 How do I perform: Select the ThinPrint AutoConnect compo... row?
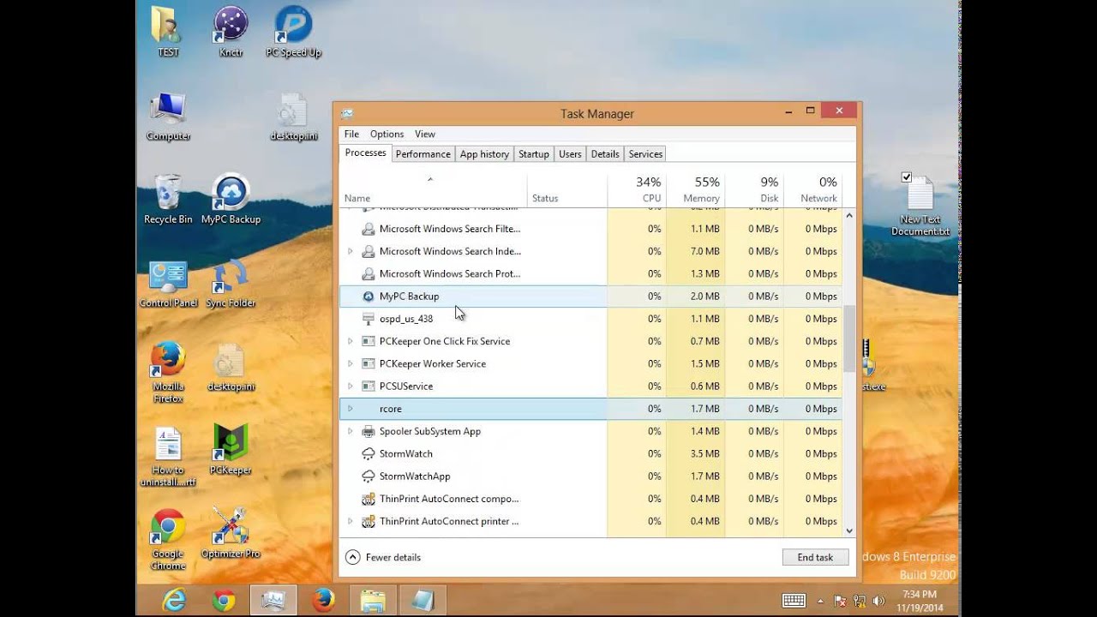click(x=590, y=499)
